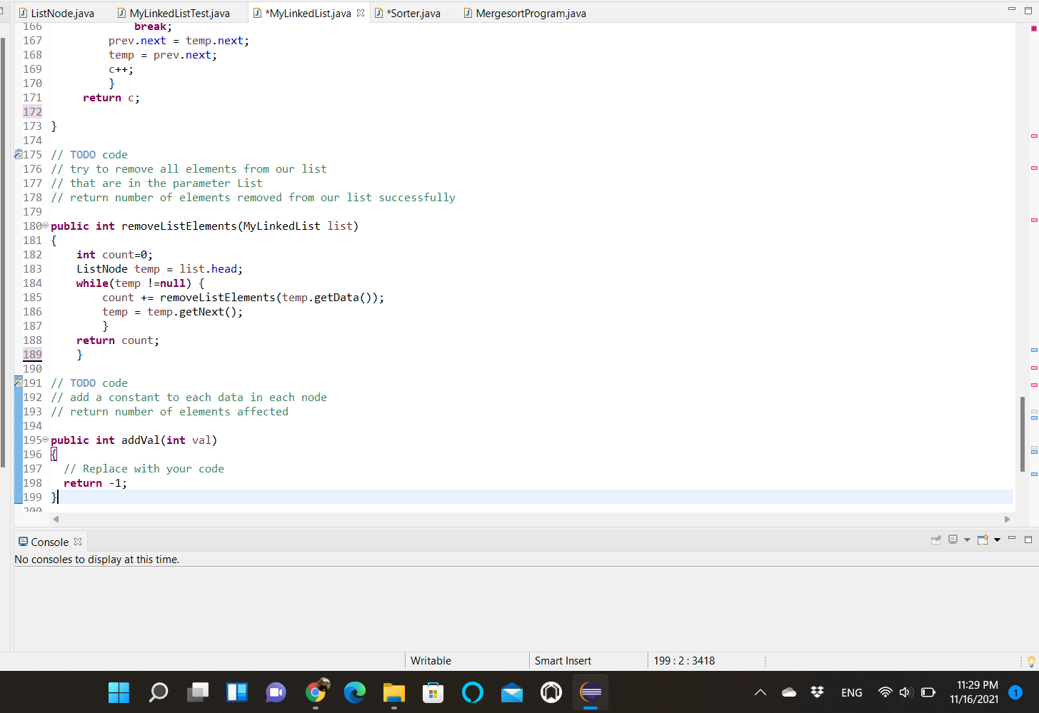The image size is (1039, 713).
Task: Open the Alexa app from taskbar
Action: 473,692
